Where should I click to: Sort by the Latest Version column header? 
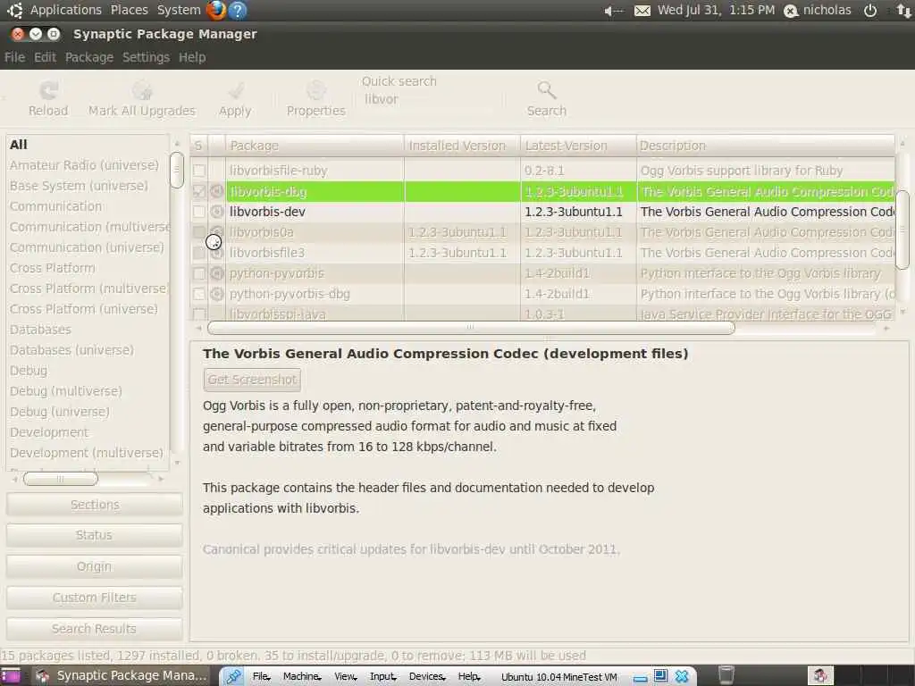tap(578, 146)
